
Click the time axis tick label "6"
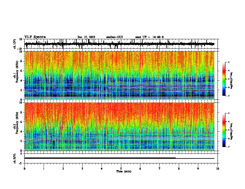click(x=140, y=169)
